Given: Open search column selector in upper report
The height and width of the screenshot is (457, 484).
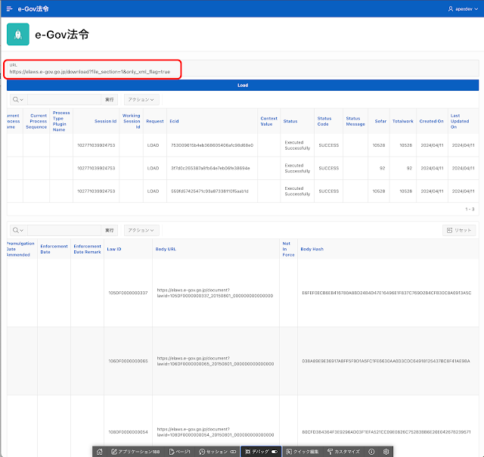Looking at the screenshot, I should tap(18, 99).
